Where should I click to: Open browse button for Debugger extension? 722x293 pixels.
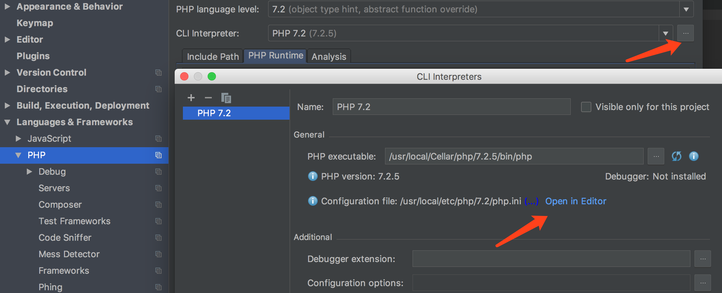tap(702, 259)
